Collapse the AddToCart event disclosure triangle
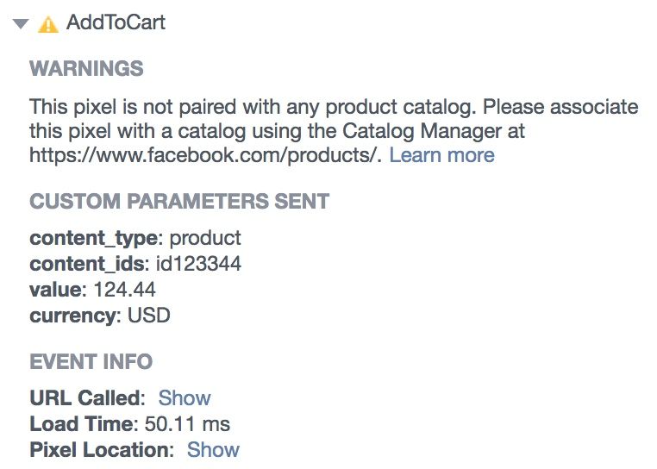 click(21, 24)
